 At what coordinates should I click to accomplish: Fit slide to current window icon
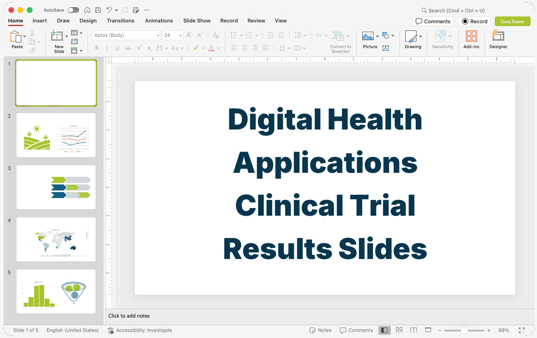pyautogui.click(x=522, y=330)
